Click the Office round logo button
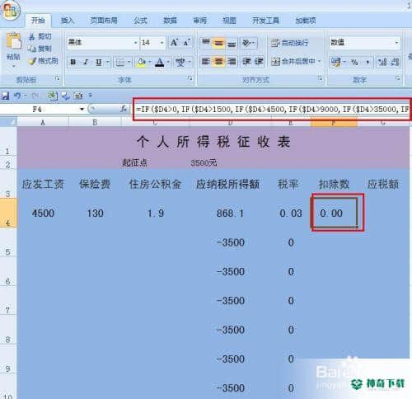The width and height of the screenshot is (412, 399). (x=10, y=10)
